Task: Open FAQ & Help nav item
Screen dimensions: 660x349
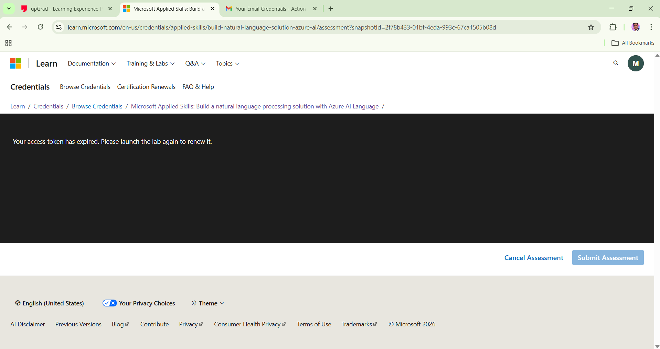Action: pos(198,87)
